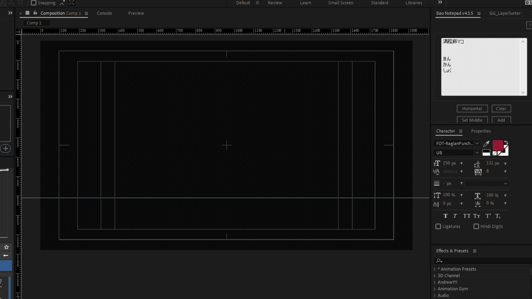Image resolution: width=532 pixels, height=299 pixels.
Task: Swap fill and stroke colors icon
Action: coord(506,143)
